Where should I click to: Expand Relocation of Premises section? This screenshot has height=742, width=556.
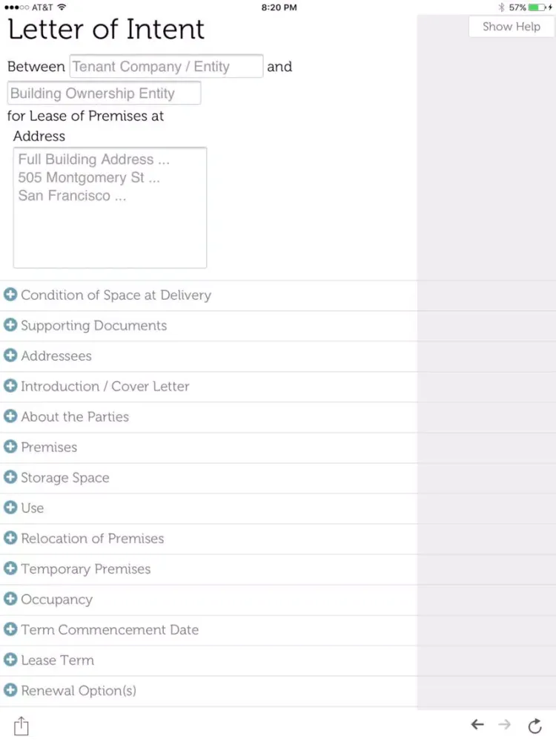tap(208, 539)
